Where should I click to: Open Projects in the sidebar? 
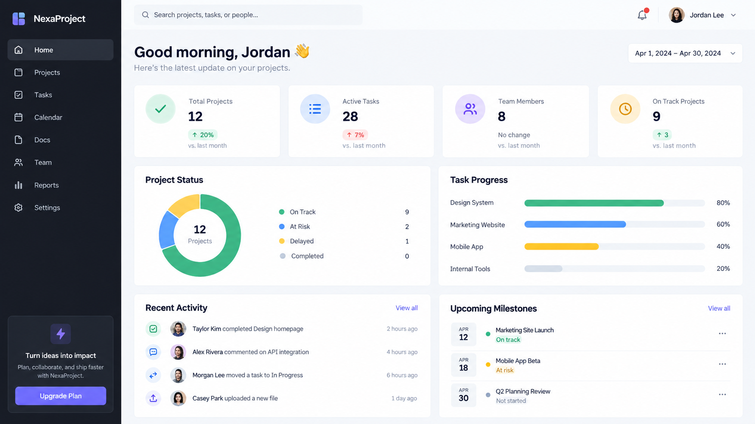click(x=60, y=73)
